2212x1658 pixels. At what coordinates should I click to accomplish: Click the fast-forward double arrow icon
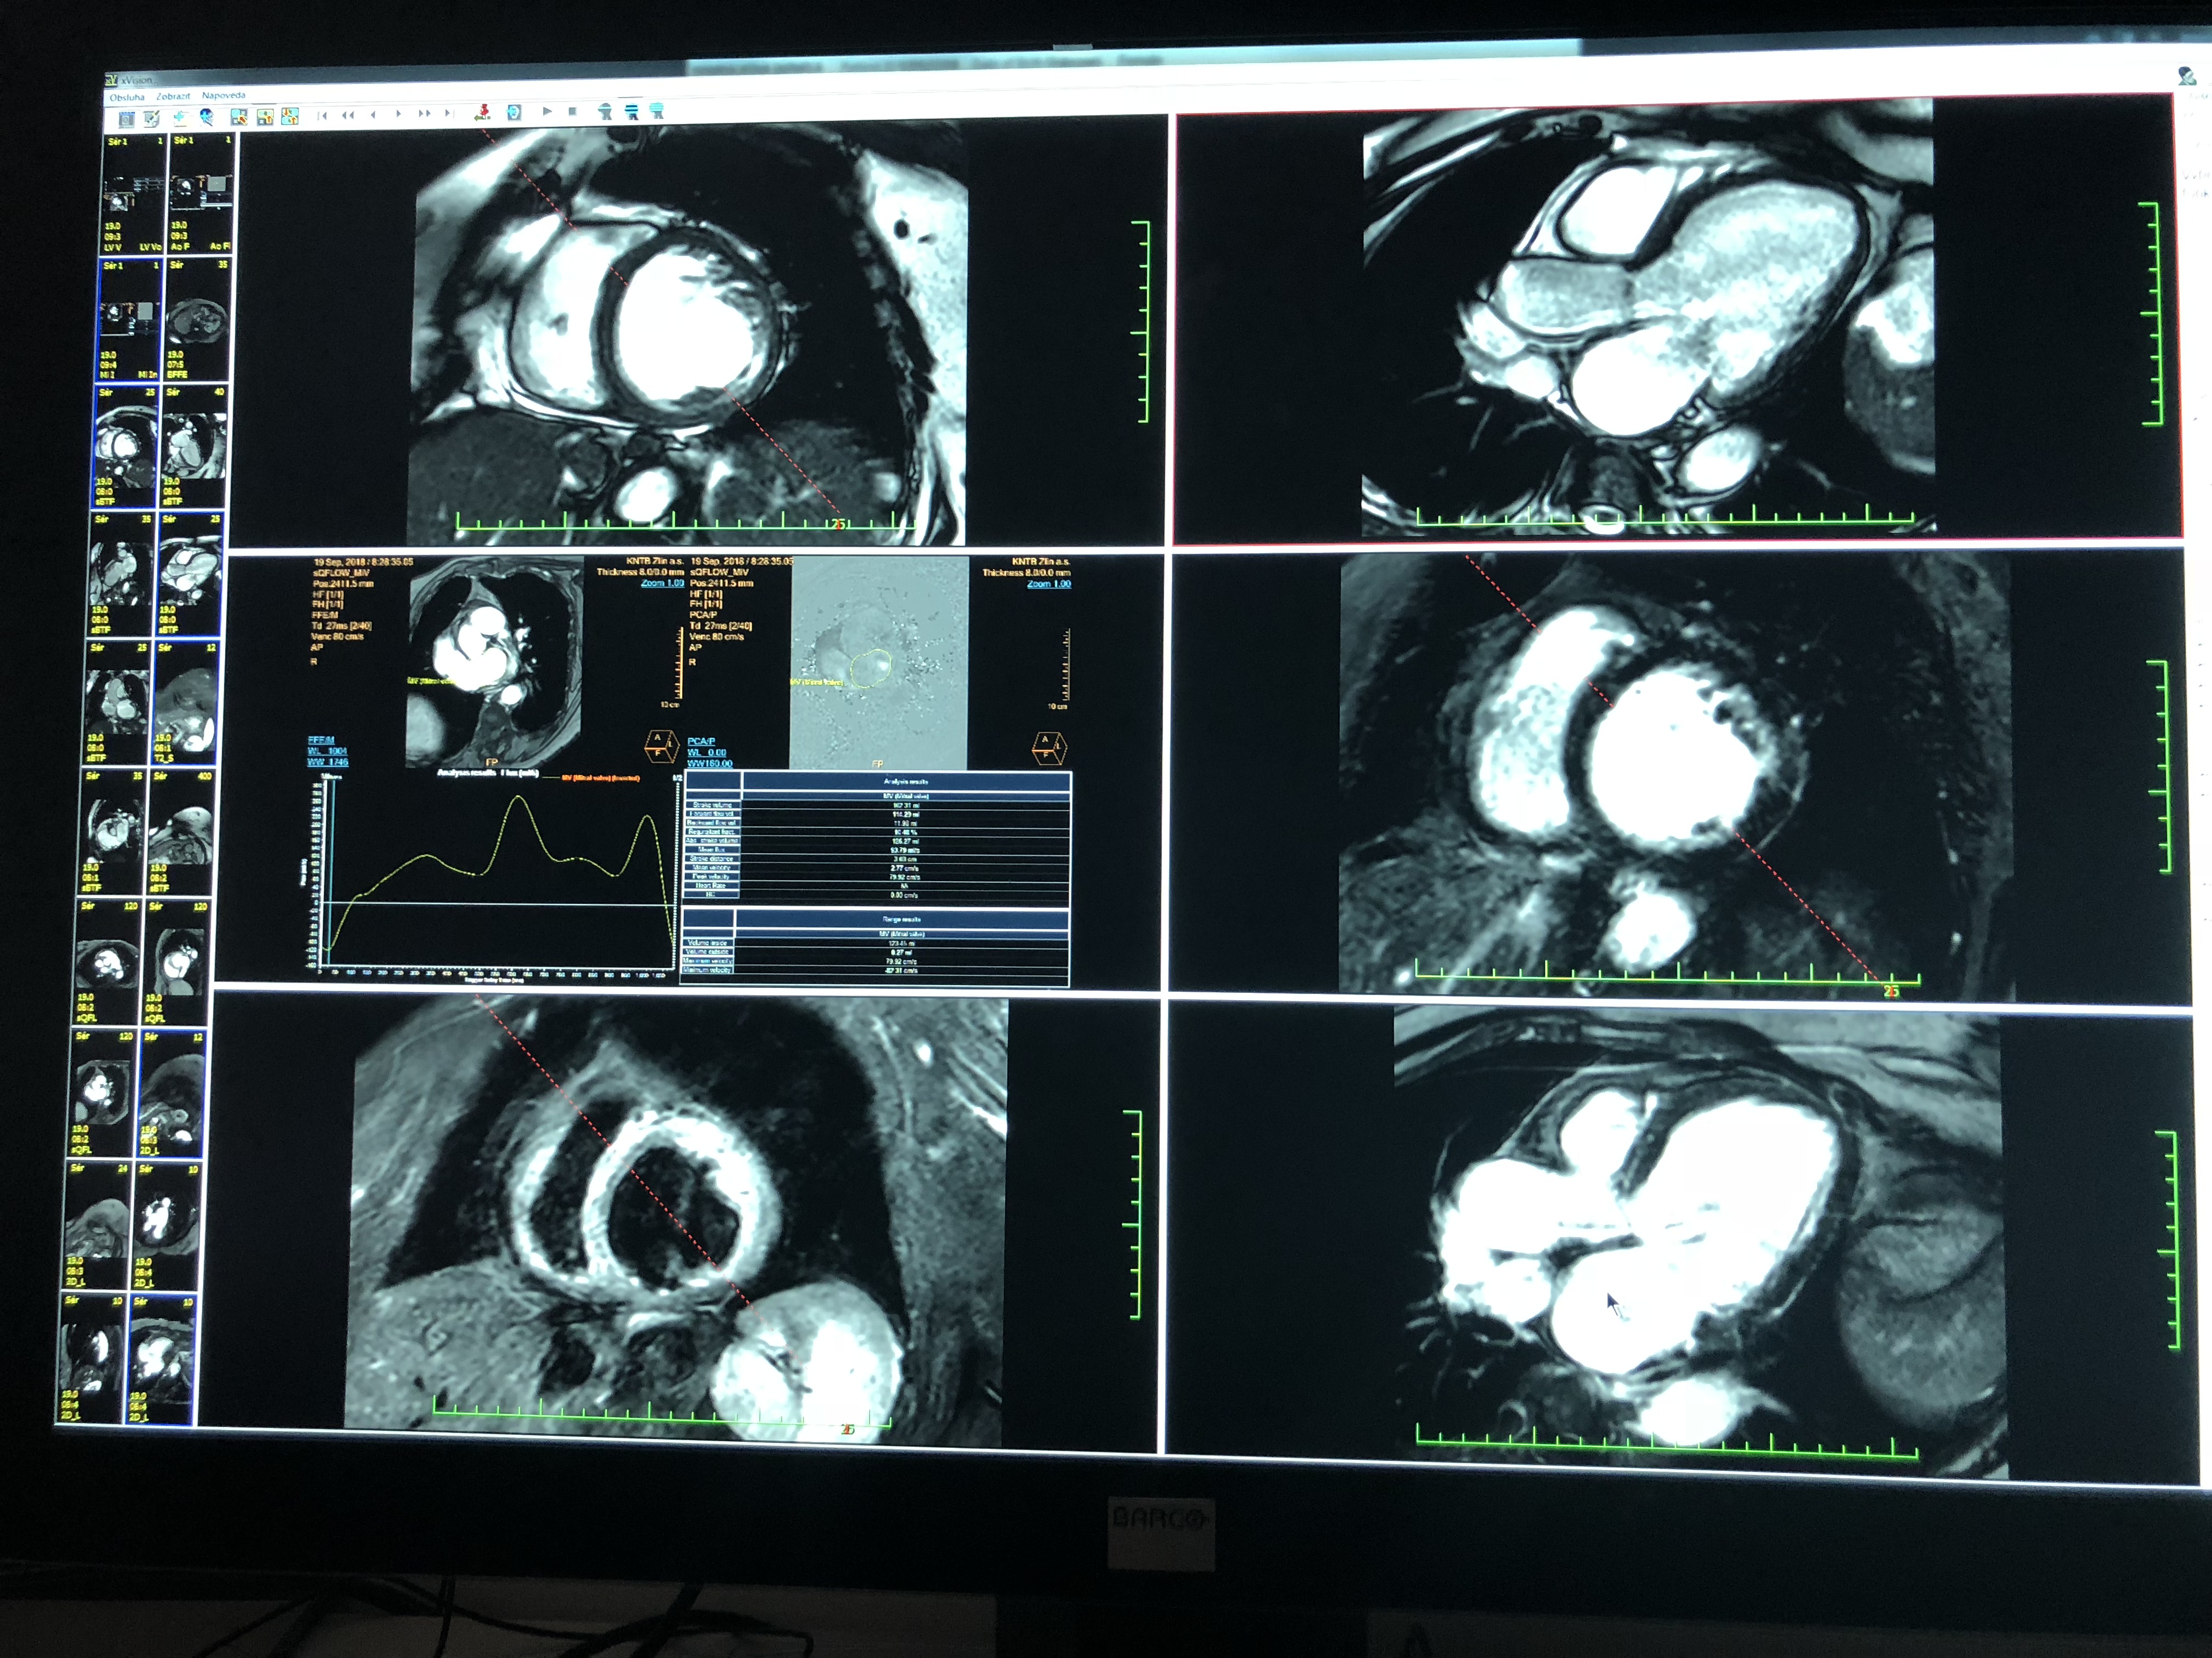coord(425,114)
